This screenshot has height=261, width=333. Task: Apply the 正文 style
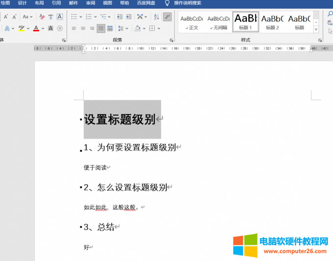[192, 23]
